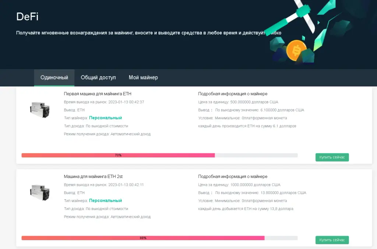Click the orange coin icon in the banner

296,51
